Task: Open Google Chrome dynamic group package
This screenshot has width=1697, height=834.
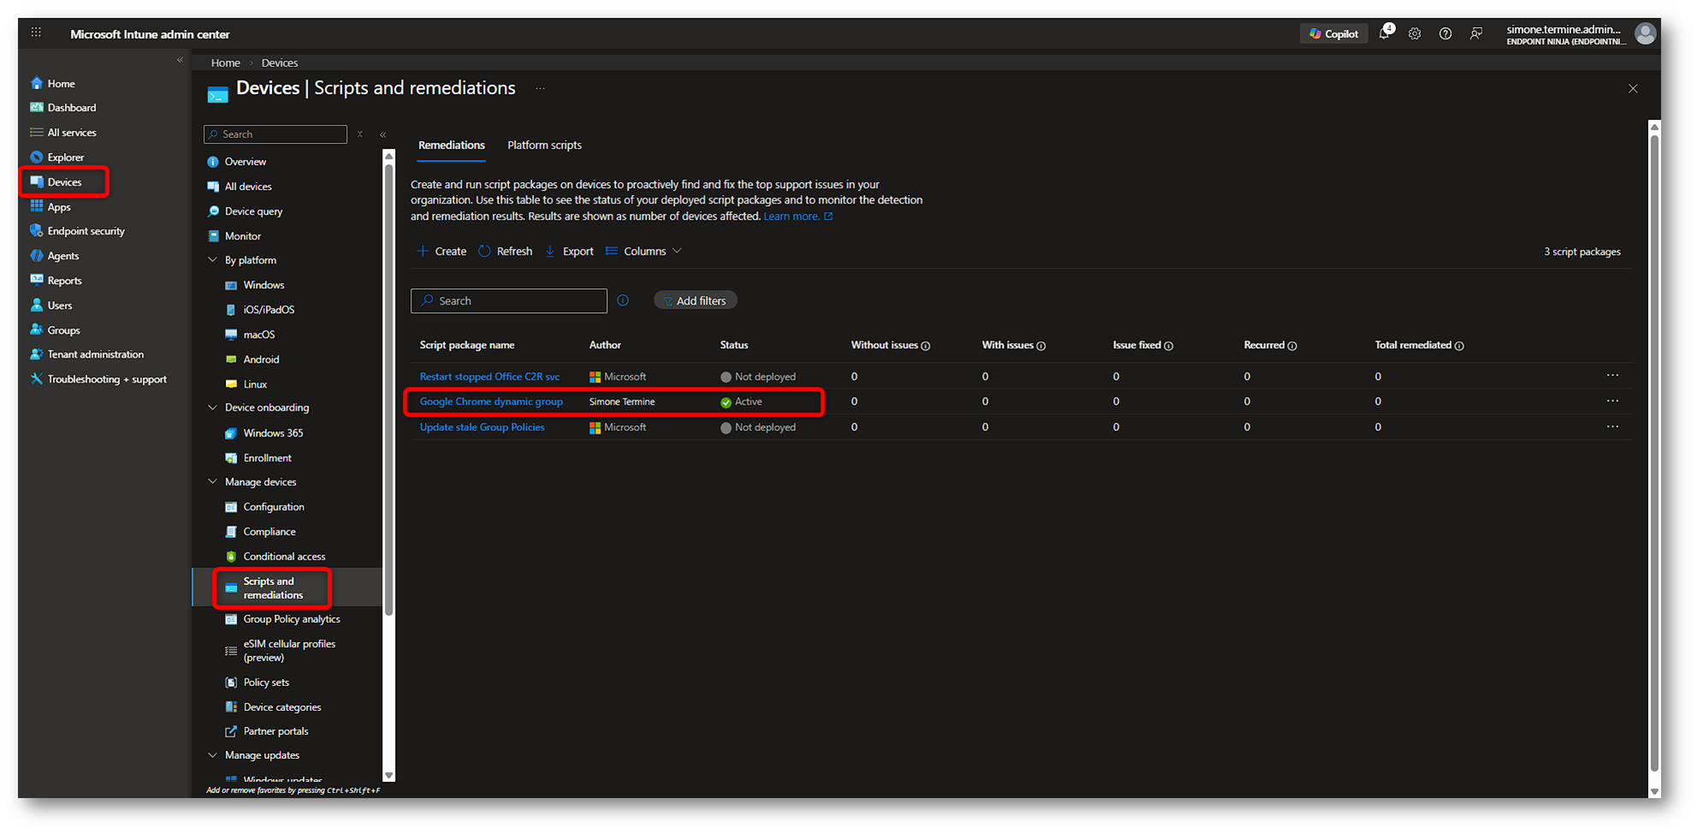Action: click(491, 402)
